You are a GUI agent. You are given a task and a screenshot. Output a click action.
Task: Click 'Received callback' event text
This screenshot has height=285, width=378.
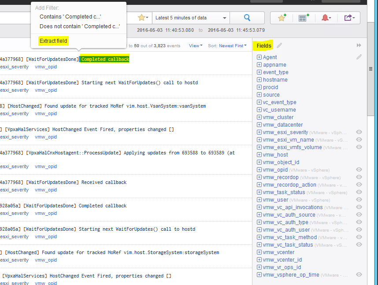point(104,182)
